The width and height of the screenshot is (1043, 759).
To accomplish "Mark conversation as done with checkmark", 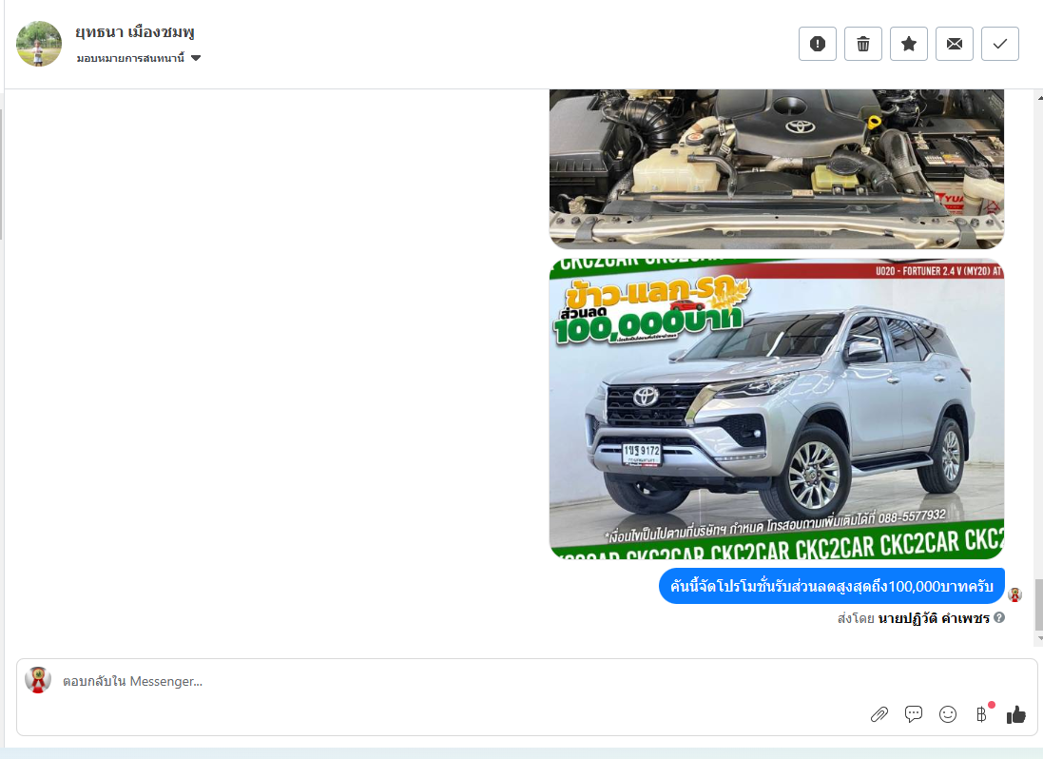I will (1000, 44).
